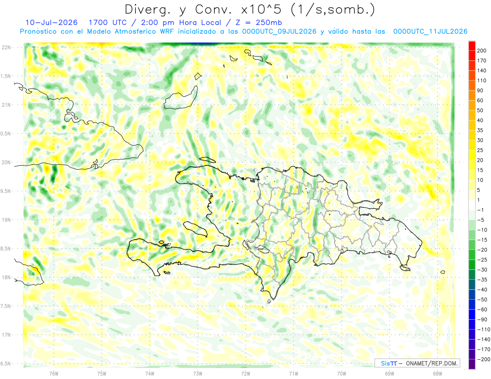The image size is (491, 379).
Task: Click the '19N' latitude label
Action: click(x=7, y=220)
